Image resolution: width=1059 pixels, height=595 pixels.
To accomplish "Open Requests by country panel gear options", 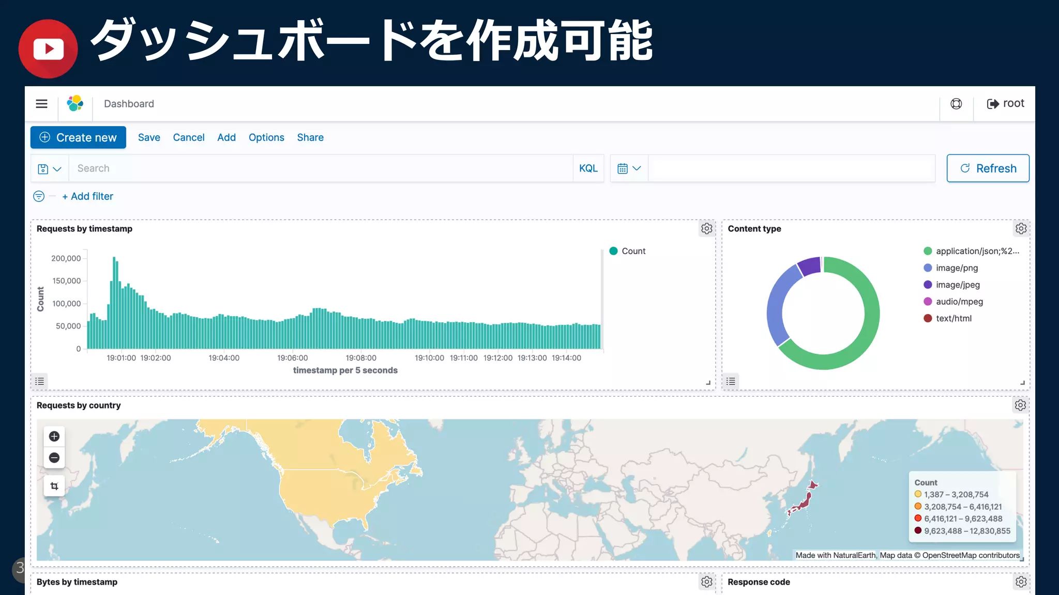I will (1020, 405).
